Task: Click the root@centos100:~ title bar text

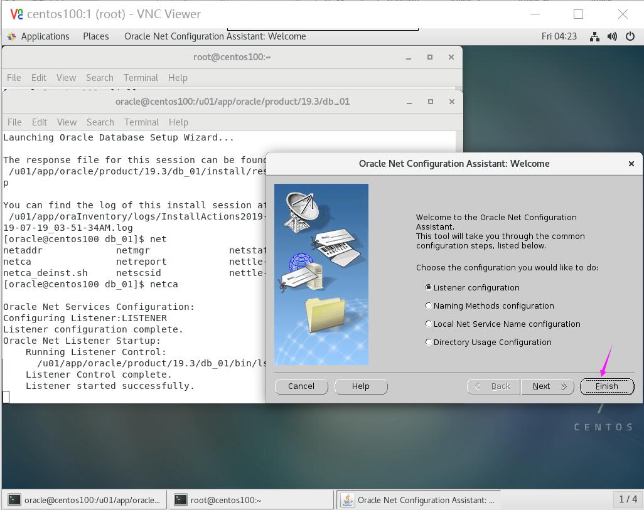Action: [x=232, y=57]
